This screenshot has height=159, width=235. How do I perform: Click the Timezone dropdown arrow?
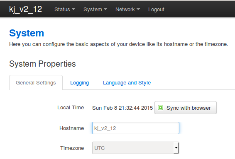point(176,148)
